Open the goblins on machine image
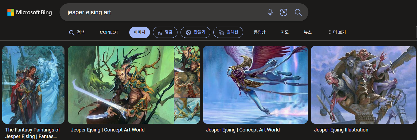The image size is (417, 140). tap(363, 85)
